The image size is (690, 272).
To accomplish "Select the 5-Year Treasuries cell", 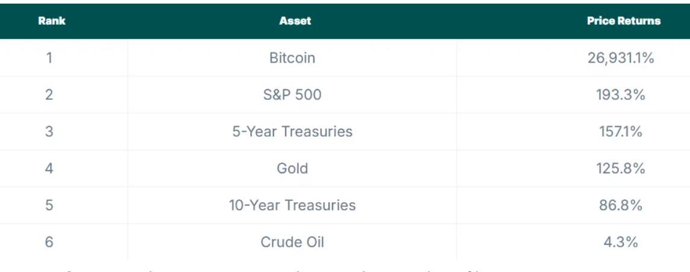I will [x=292, y=131].
